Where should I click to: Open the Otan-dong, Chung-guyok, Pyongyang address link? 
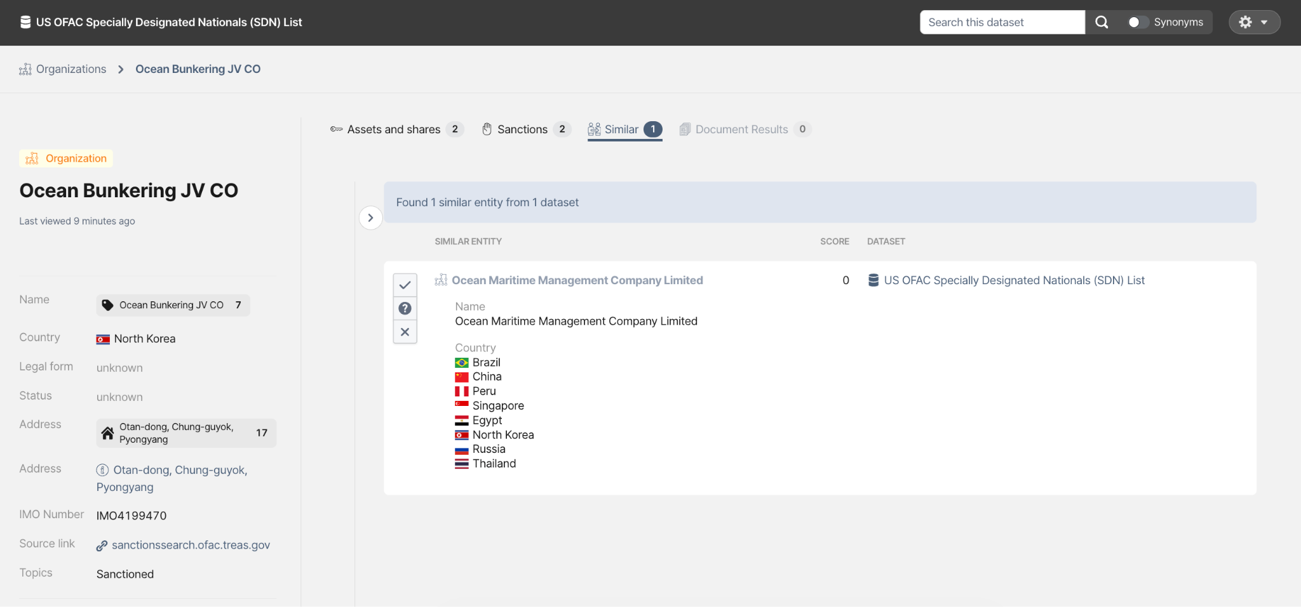click(x=172, y=479)
